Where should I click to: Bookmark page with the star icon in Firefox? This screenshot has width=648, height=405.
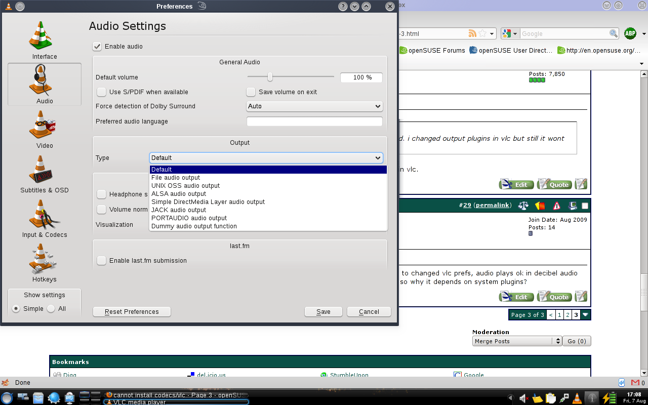(482, 33)
